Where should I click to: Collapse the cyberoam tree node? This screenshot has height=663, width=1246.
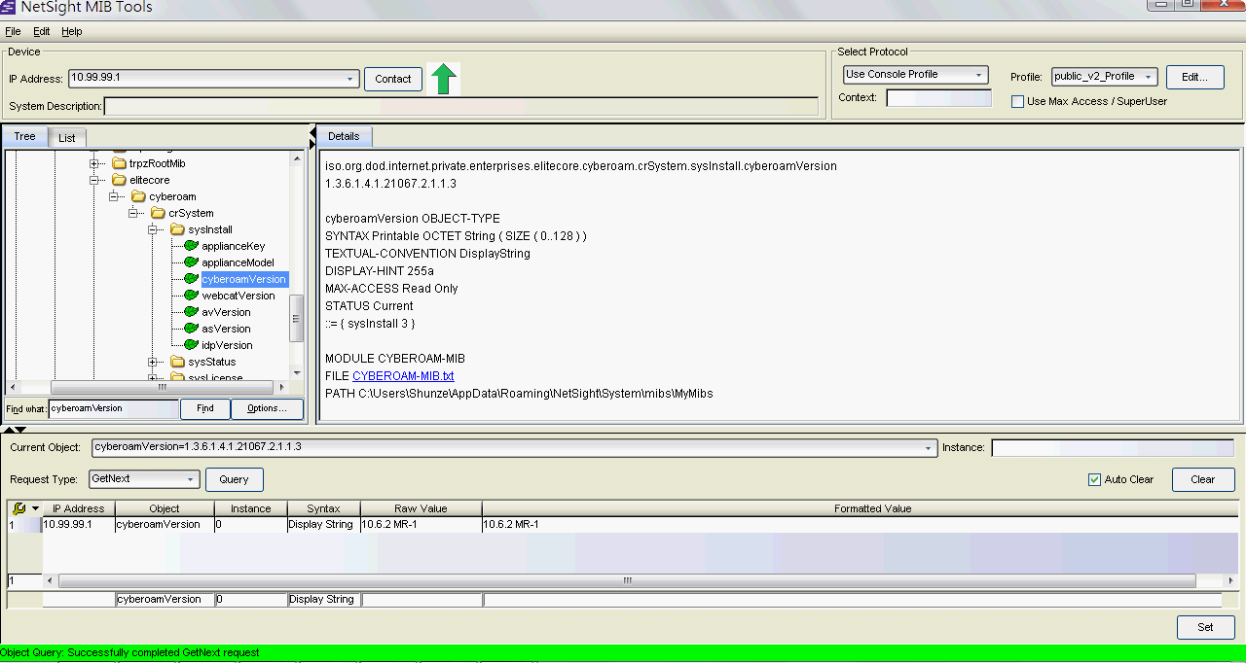[114, 196]
